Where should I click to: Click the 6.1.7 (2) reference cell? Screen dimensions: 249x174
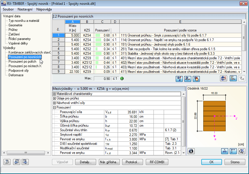pos(172,130)
